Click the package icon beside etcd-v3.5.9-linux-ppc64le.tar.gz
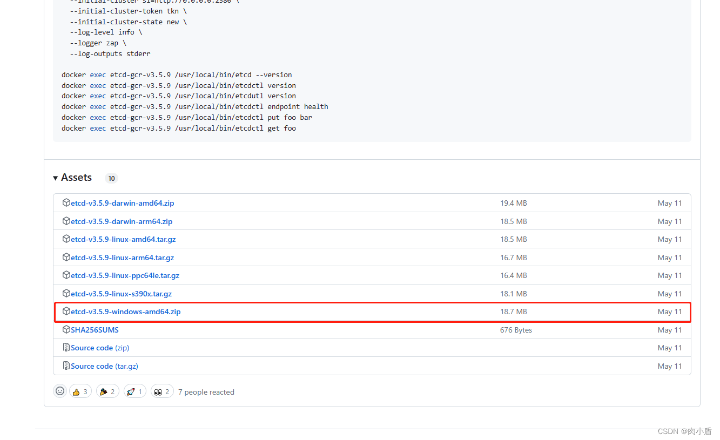This screenshot has height=440, width=720. 66,275
